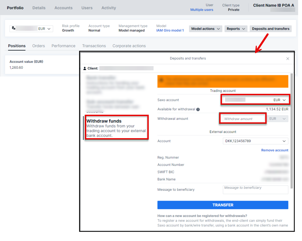
Task: Click the account icon in the account selector
Action: [x=14, y=28]
